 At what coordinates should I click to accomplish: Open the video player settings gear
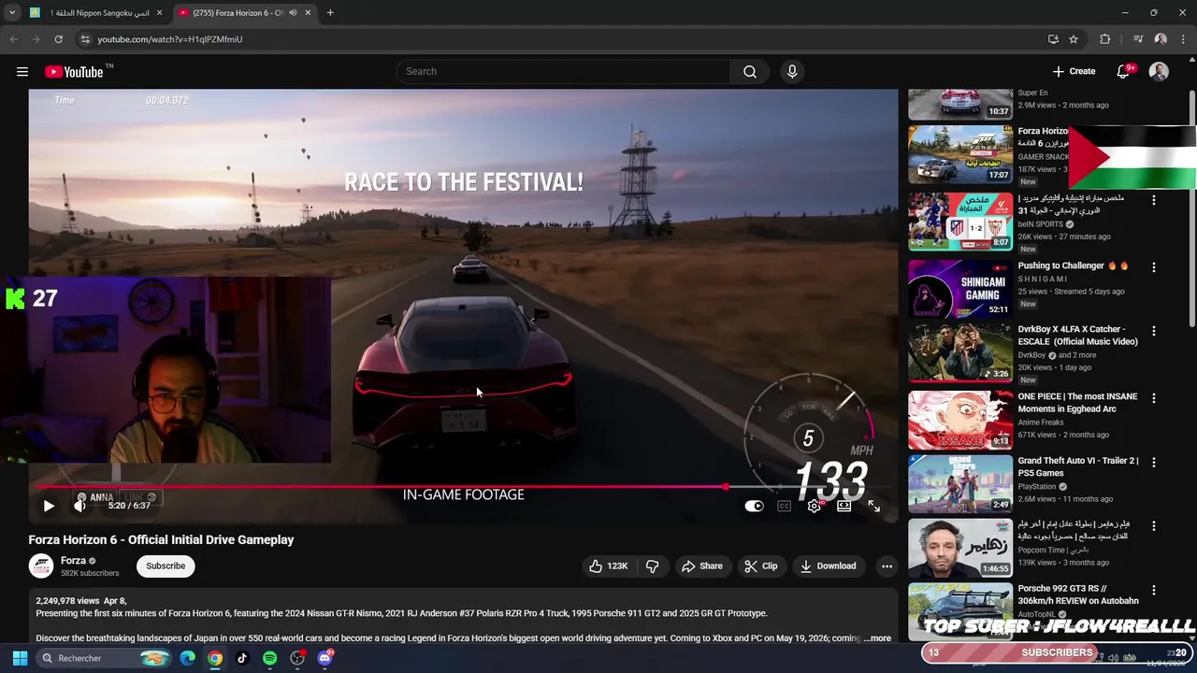click(x=815, y=506)
